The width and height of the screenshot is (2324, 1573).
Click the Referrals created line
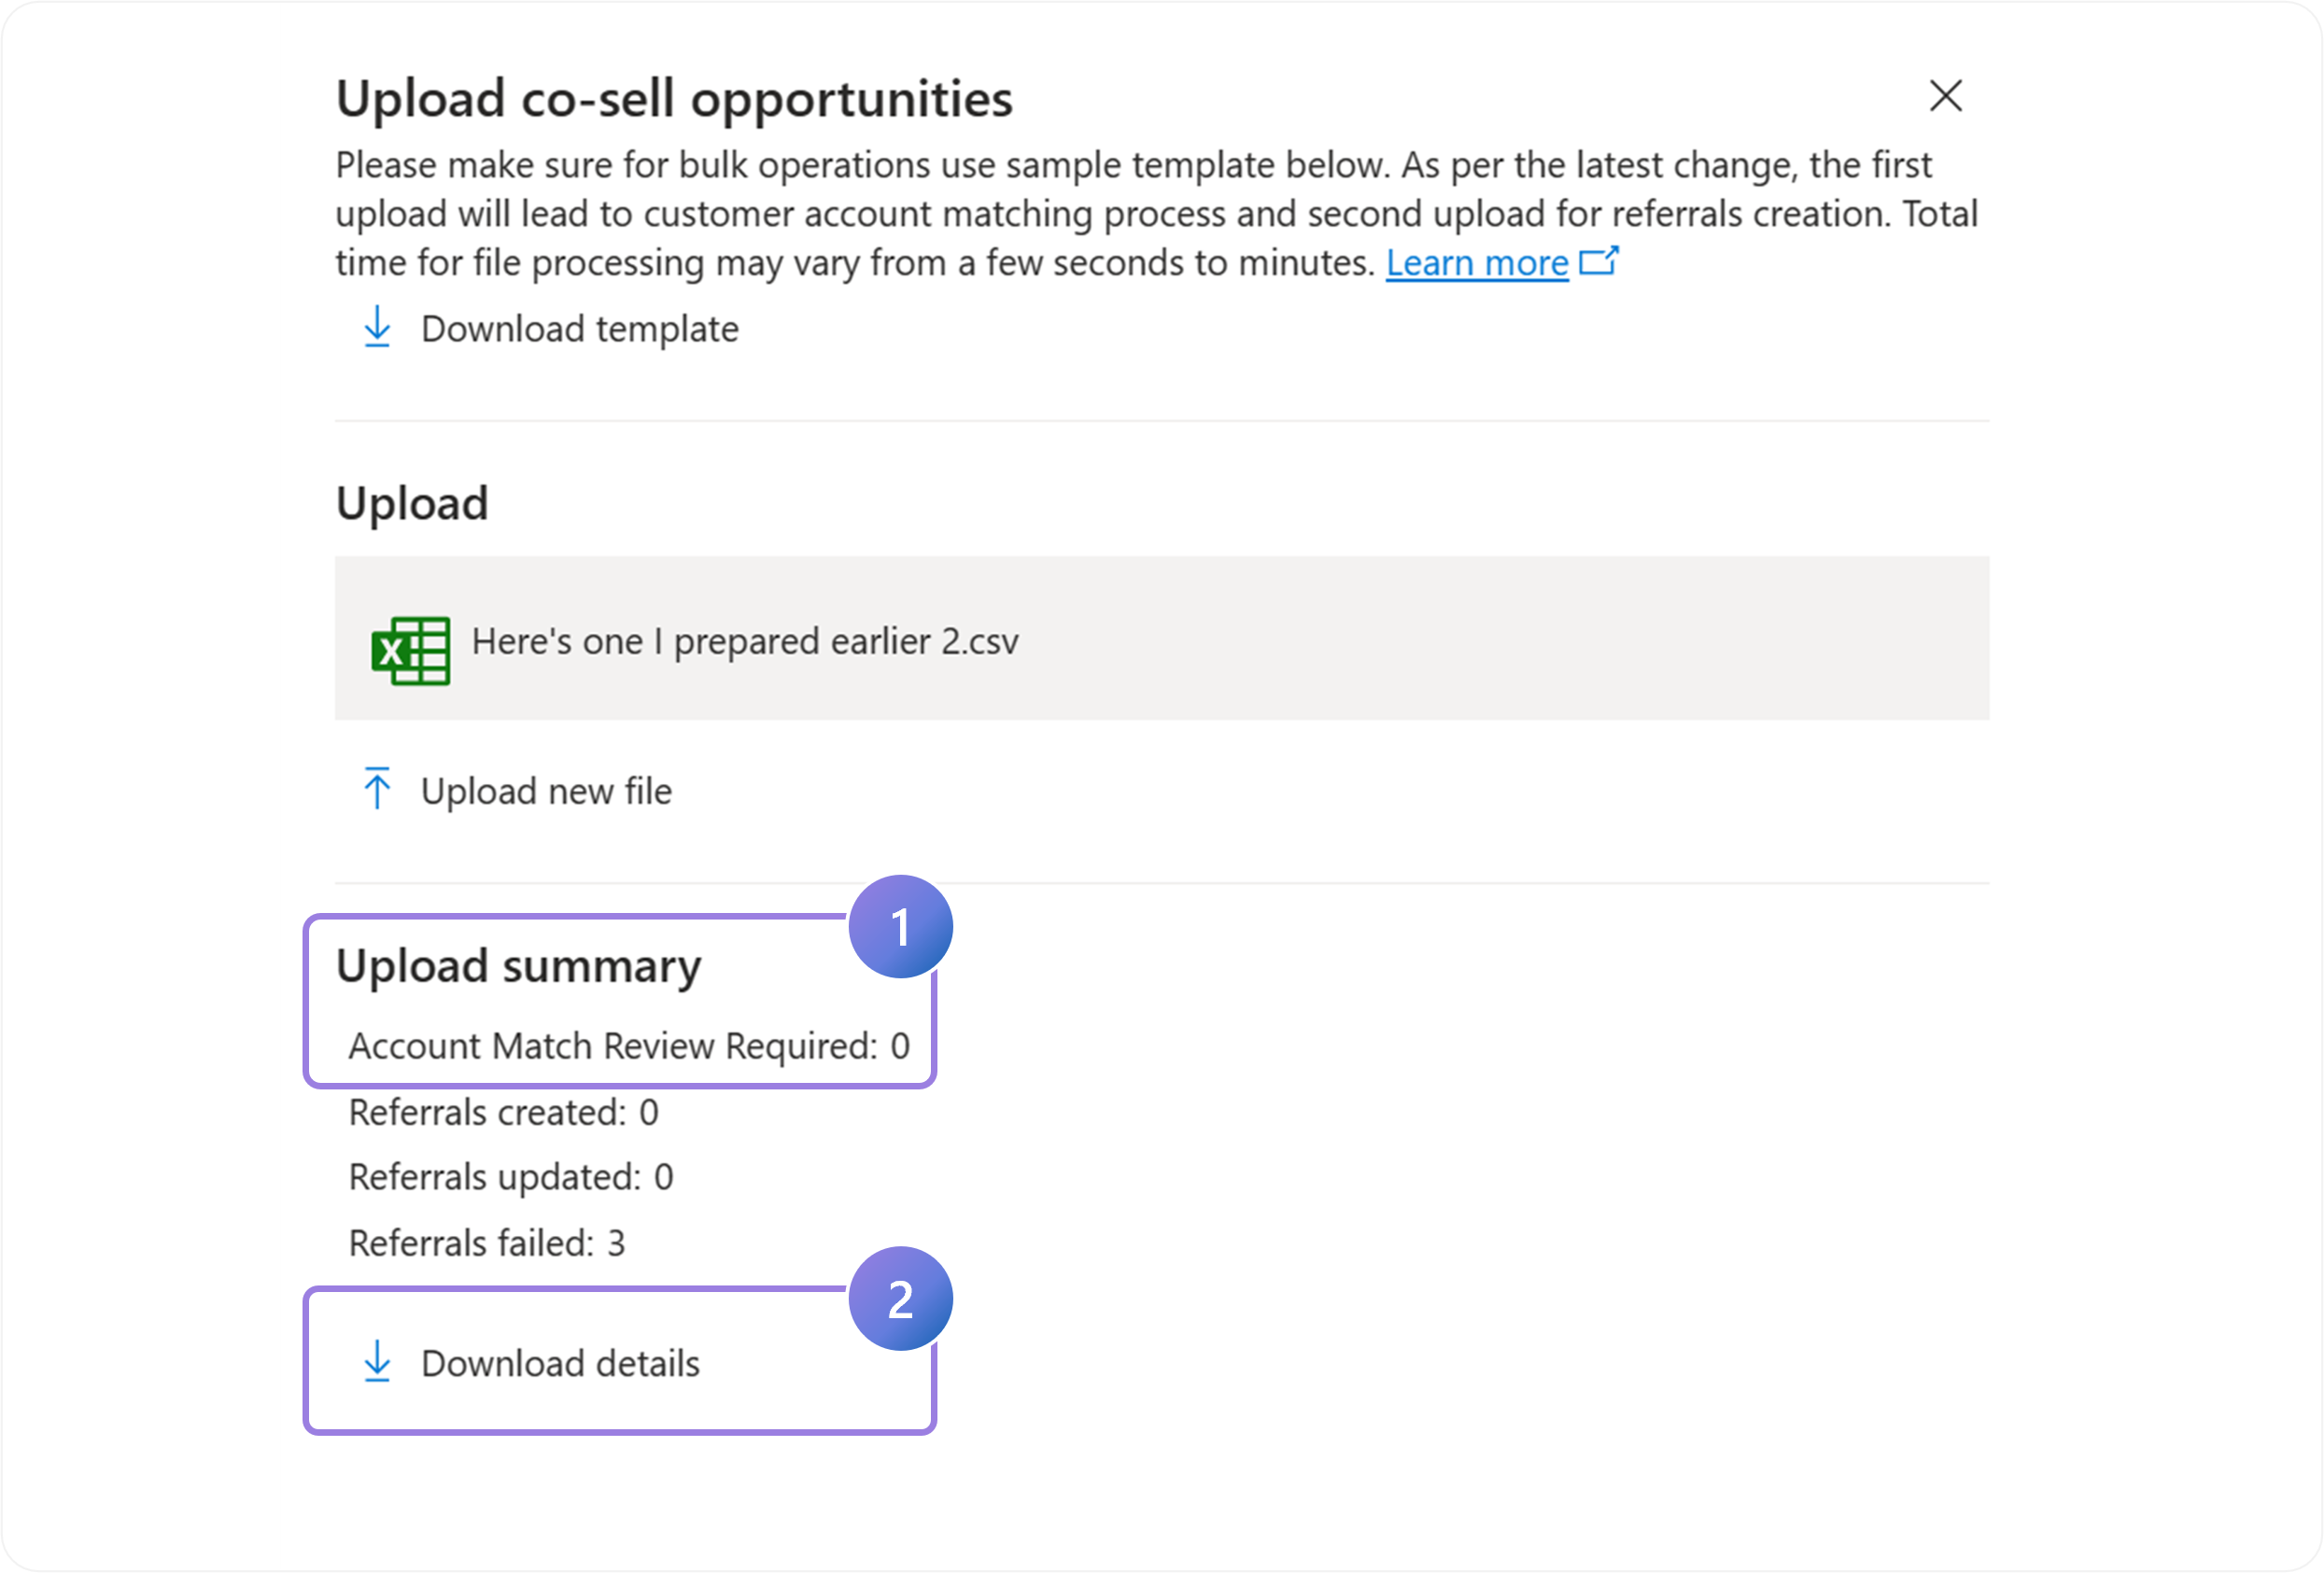coord(503,1112)
